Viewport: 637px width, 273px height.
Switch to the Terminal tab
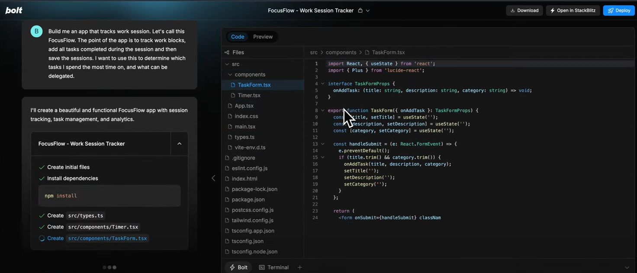(x=274, y=267)
